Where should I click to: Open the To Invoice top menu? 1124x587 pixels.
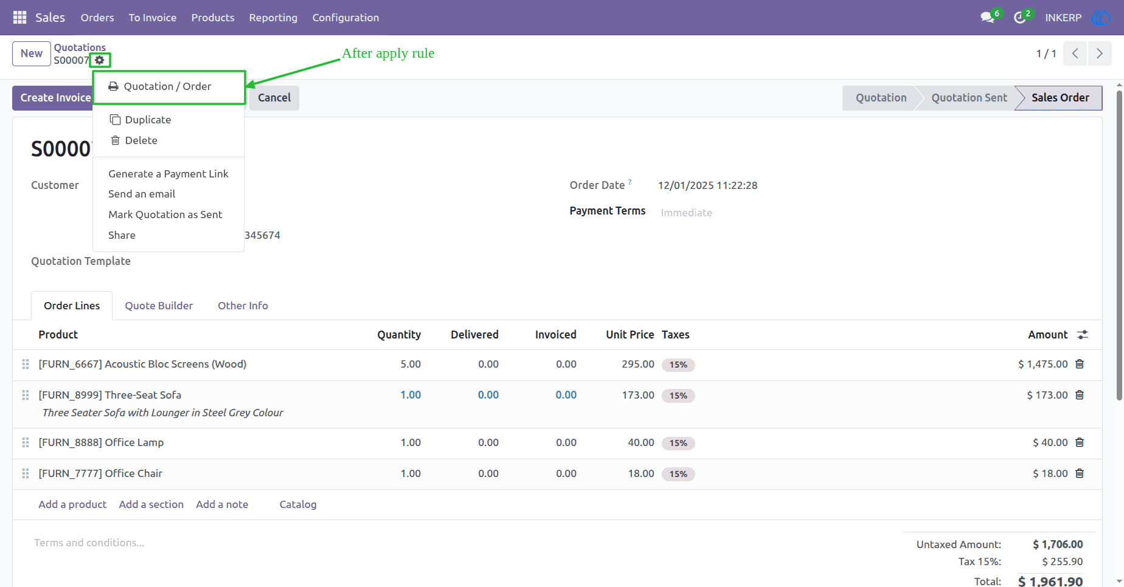(x=153, y=18)
